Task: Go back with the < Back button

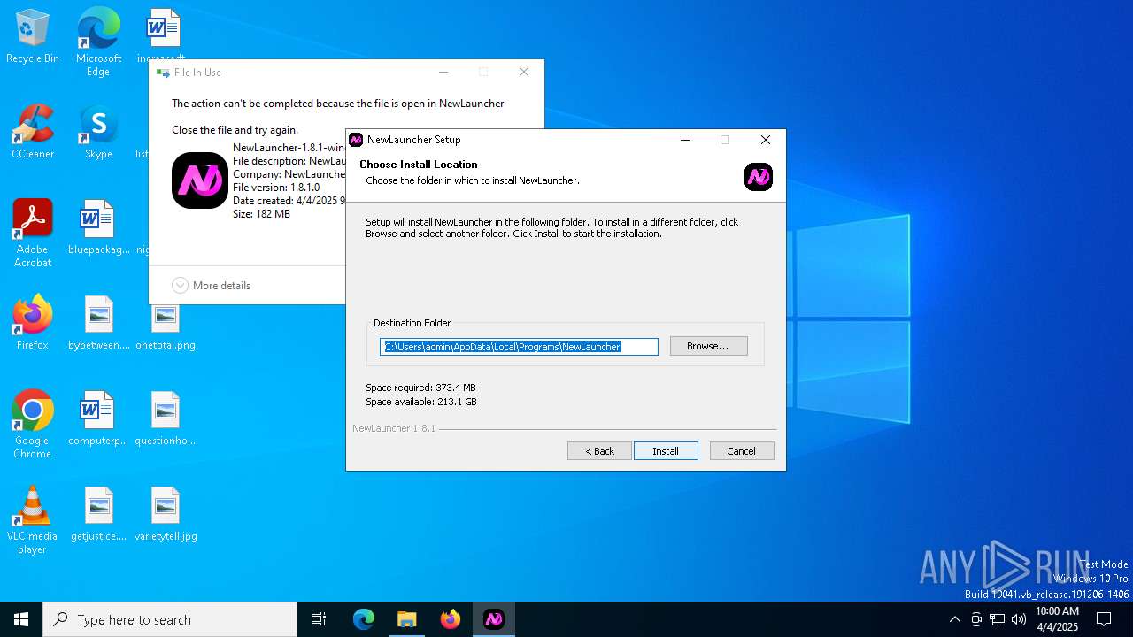Action: pos(599,451)
